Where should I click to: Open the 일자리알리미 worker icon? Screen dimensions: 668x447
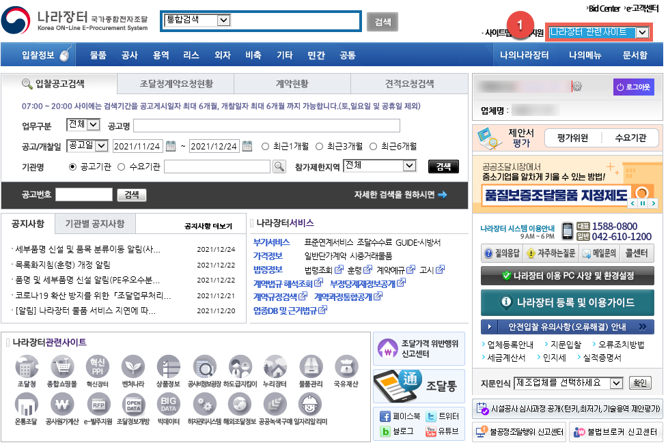tap(310, 404)
